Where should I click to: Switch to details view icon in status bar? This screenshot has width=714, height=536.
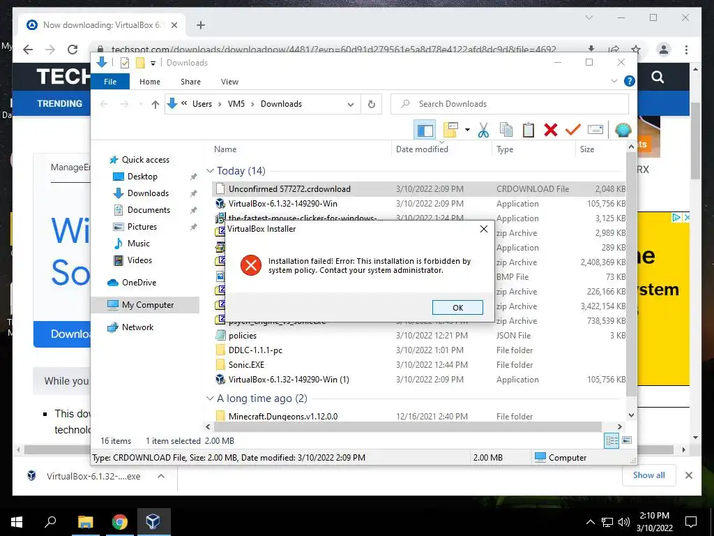click(x=611, y=440)
